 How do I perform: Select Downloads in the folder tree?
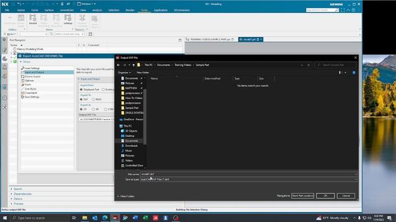pyautogui.click(x=131, y=146)
